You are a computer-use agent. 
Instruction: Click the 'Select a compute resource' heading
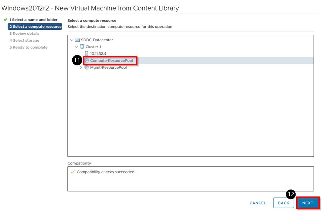[x=92, y=20]
